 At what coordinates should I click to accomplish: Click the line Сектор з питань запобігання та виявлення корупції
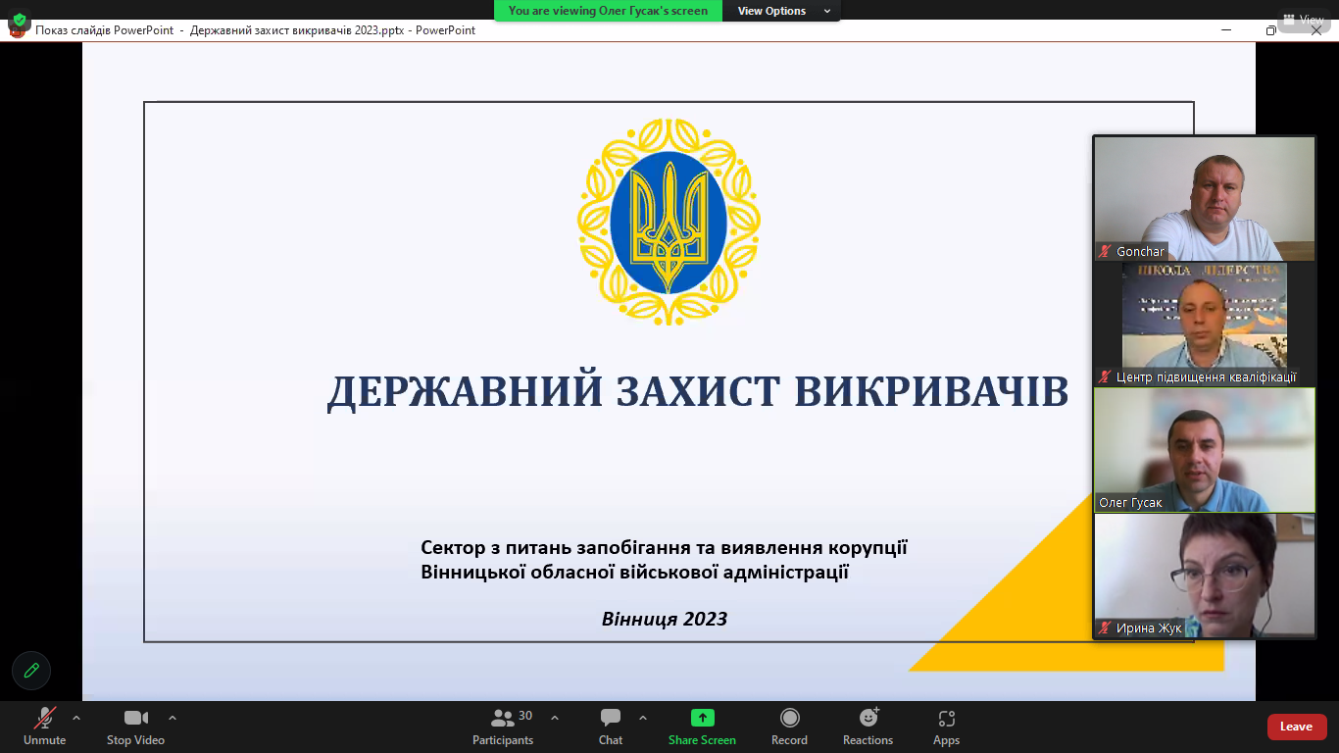(664, 546)
